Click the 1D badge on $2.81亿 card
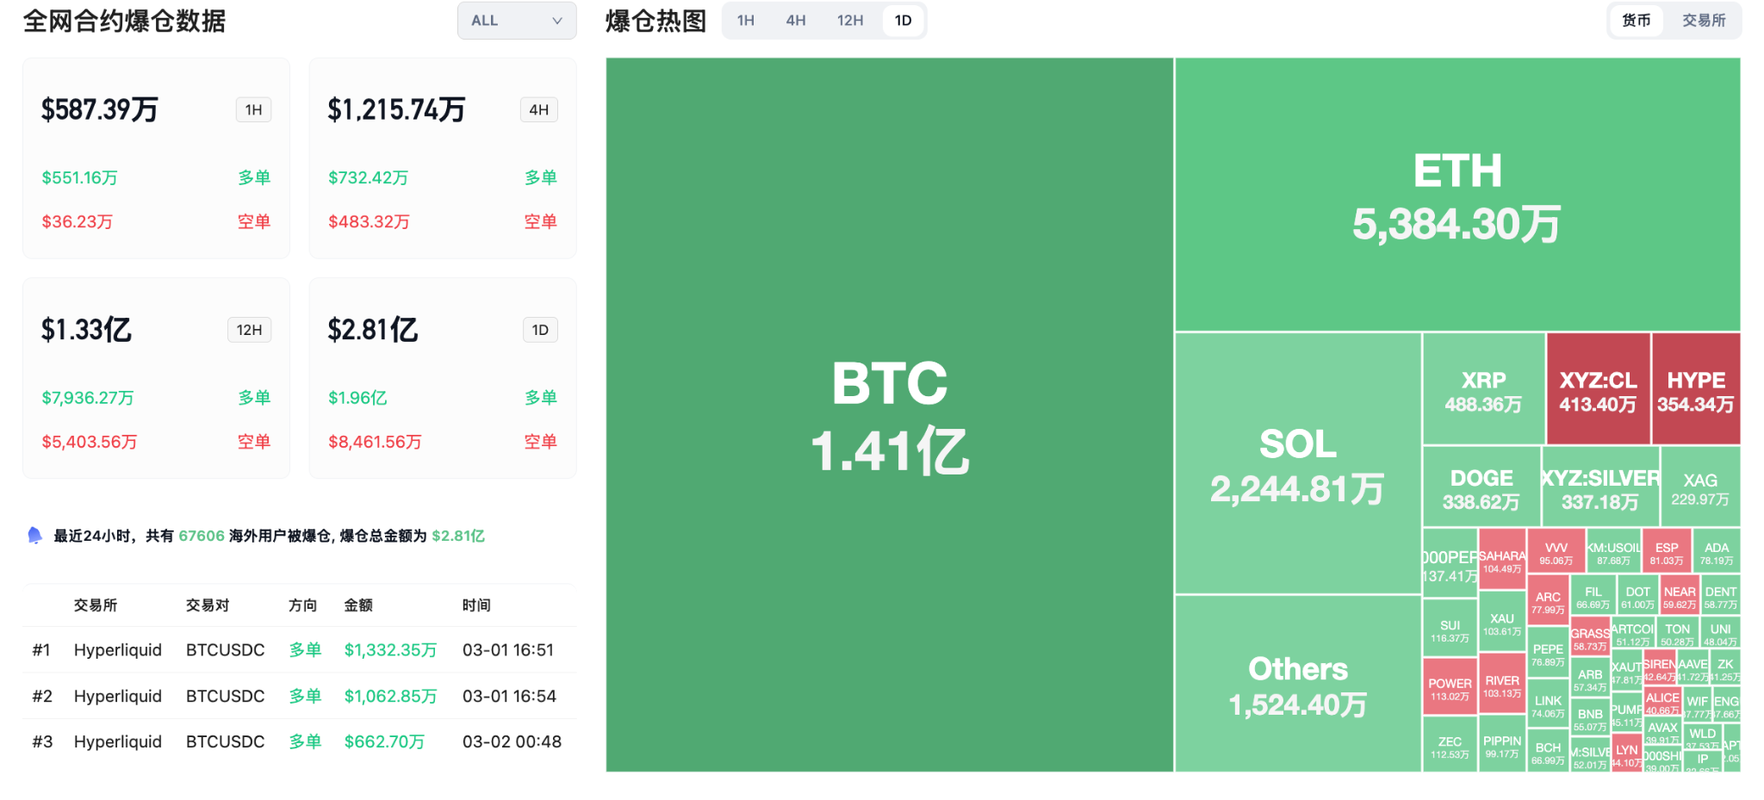This screenshot has height=800, width=1764. pyautogui.click(x=540, y=330)
